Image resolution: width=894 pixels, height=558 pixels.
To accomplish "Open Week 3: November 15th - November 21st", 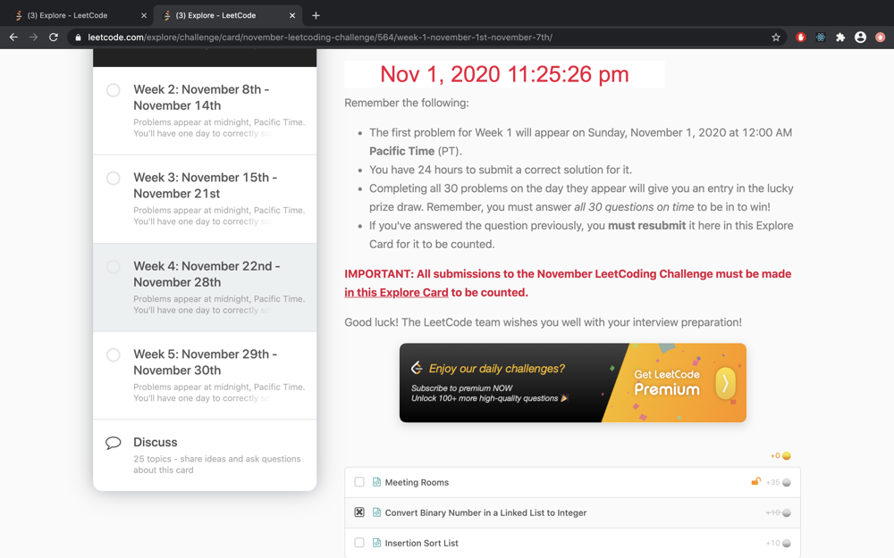I will (x=205, y=199).
